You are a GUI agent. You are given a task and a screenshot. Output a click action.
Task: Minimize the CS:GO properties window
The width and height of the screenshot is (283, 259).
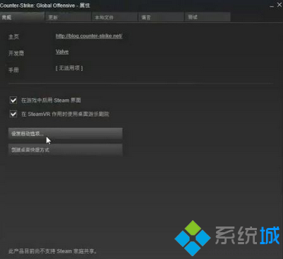(272, 6)
